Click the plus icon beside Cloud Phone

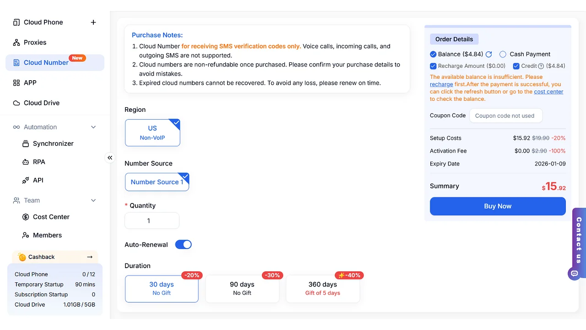point(93,22)
